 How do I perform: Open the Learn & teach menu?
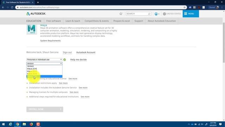(x=73, y=21)
